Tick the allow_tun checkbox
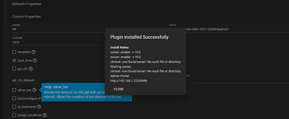The width and height of the screenshot is (289, 119). pos(14,90)
